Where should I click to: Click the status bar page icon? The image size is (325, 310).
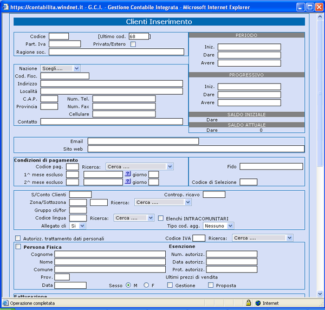5,303
